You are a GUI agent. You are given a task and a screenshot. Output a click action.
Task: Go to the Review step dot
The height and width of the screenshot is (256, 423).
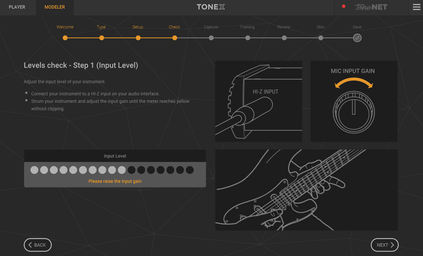[284, 38]
